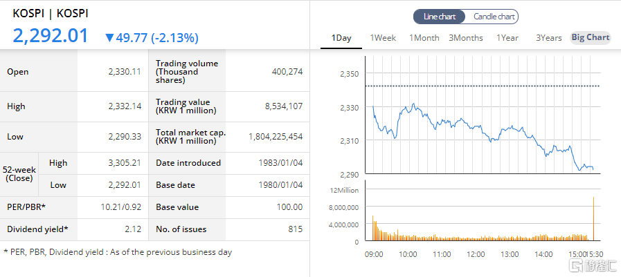Click the 52-week (Close) label

pyautogui.click(x=19, y=174)
